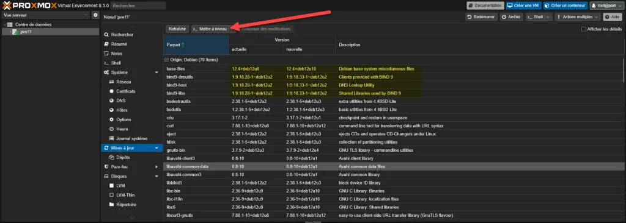626x223 pixels.
Task: Click the Rafraîchir button
Action: pyautogui.click(x=177, y=29)
